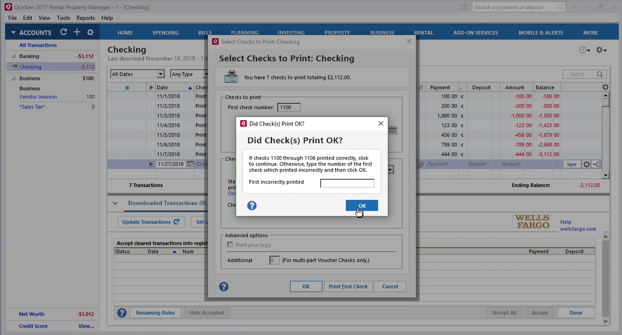Click Print First Check button

click(x=348, y=286)
